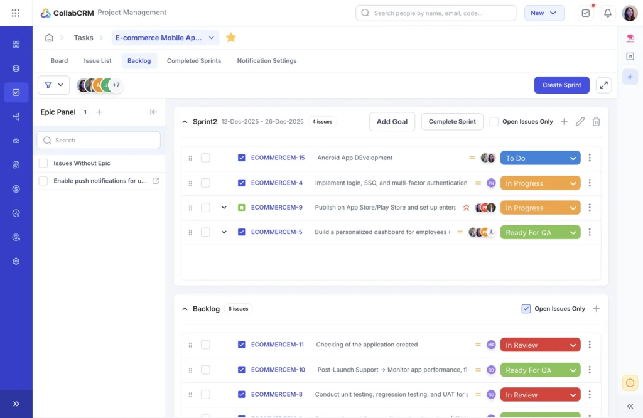Delete Sprint2 using the trash icon
643x418 pixels.
[x=596, y=121]
